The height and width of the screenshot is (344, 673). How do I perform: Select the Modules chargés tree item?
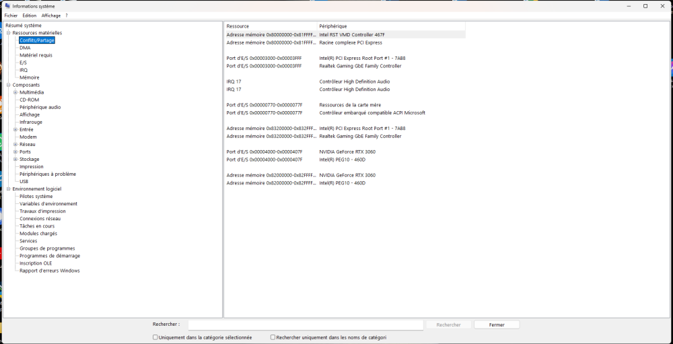(x=38, y=234)
